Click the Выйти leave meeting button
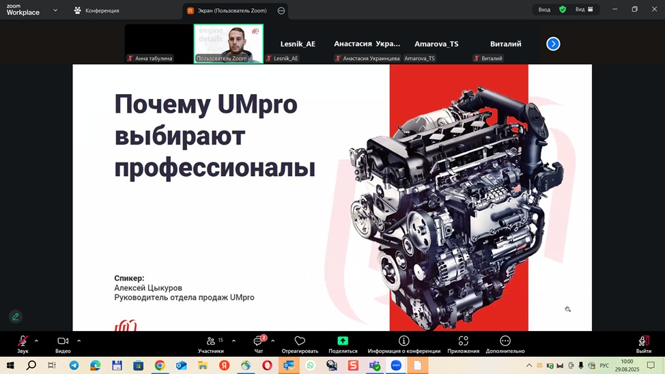Image resolution: width=665 pixels, height=374 pixels. coord(643,343)
